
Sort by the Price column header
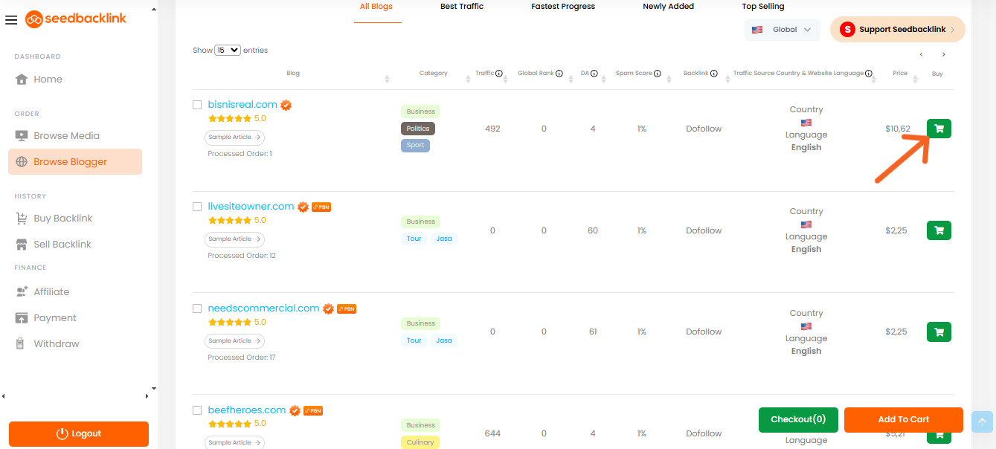[x=900, y=74]
